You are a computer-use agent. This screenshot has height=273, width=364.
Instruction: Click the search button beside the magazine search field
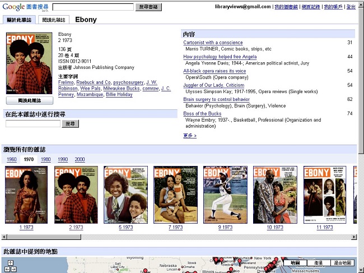[71, 123]
